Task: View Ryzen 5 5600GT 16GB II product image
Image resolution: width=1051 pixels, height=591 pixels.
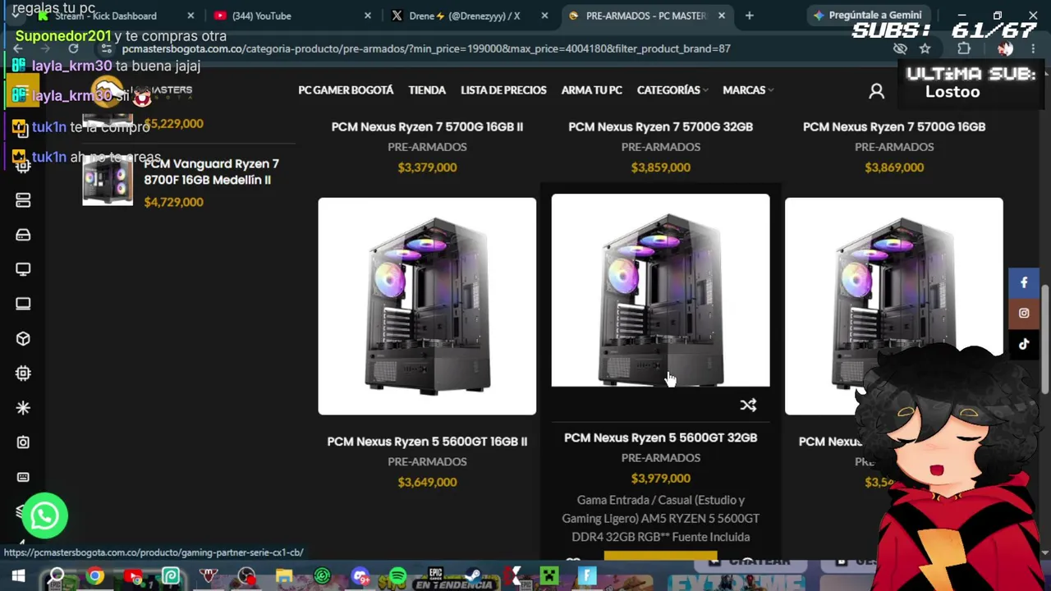Action: pos(427,306)
